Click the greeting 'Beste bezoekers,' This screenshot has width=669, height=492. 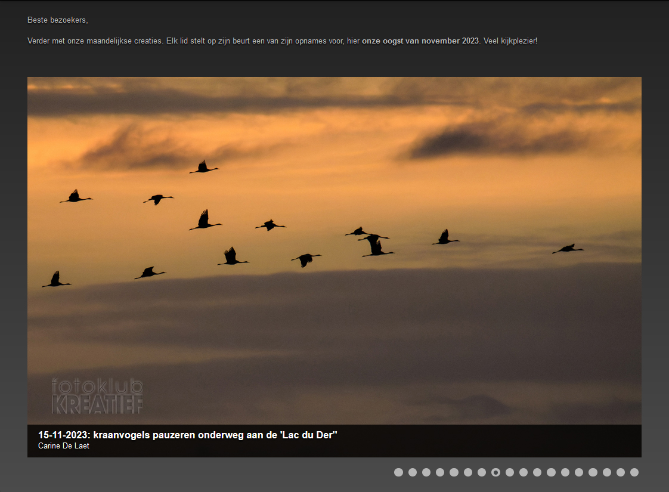pos(58,20)
